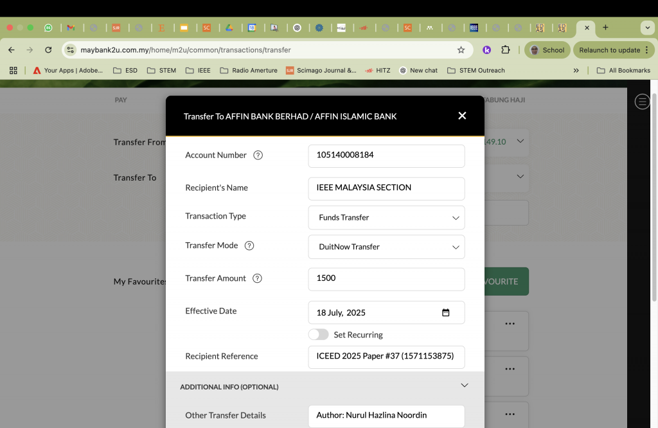Switch to the ChatGPT tab
The image size is (658, 428).
[297, 28]
